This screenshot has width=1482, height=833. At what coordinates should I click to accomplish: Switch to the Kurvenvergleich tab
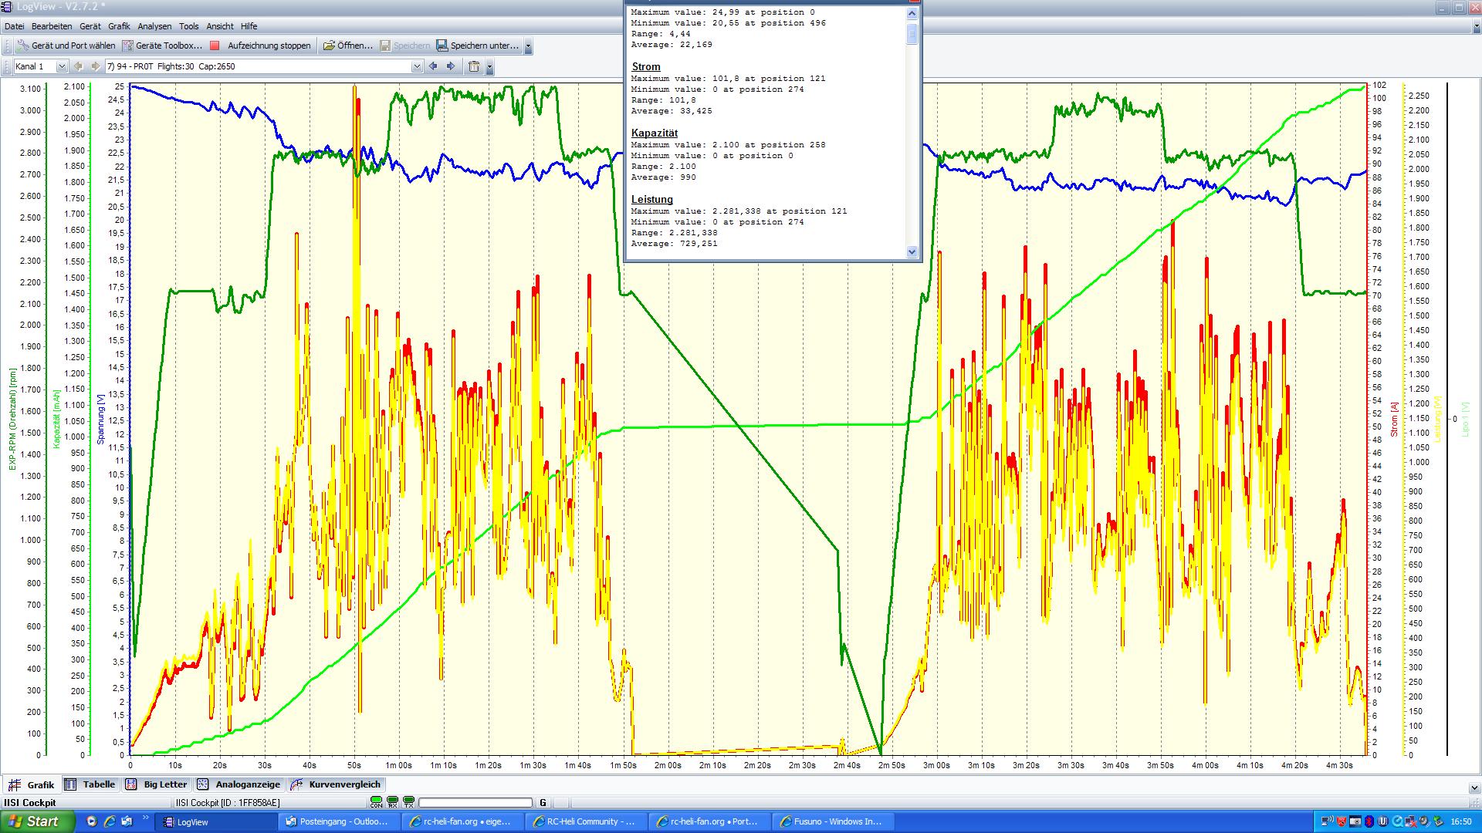coord(336,784)
